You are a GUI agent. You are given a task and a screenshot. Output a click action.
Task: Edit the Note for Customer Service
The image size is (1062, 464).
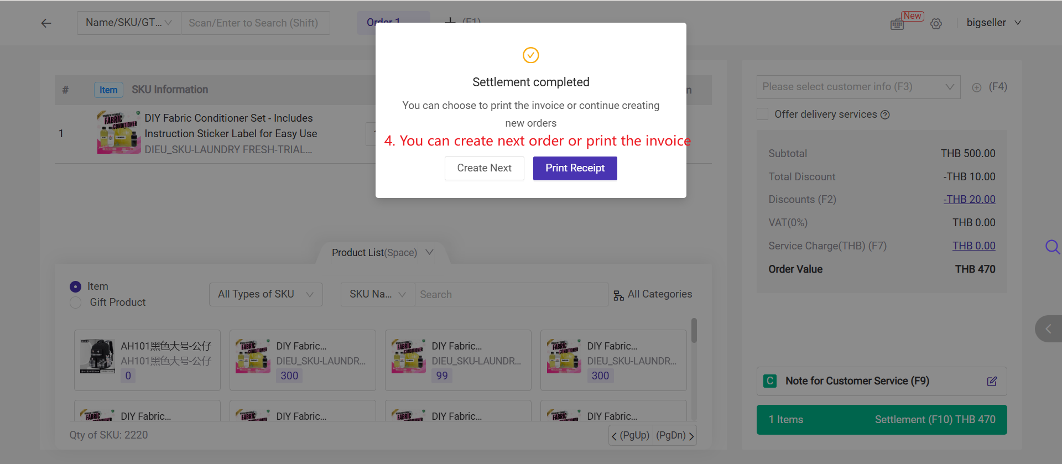[x=992, y=382]
